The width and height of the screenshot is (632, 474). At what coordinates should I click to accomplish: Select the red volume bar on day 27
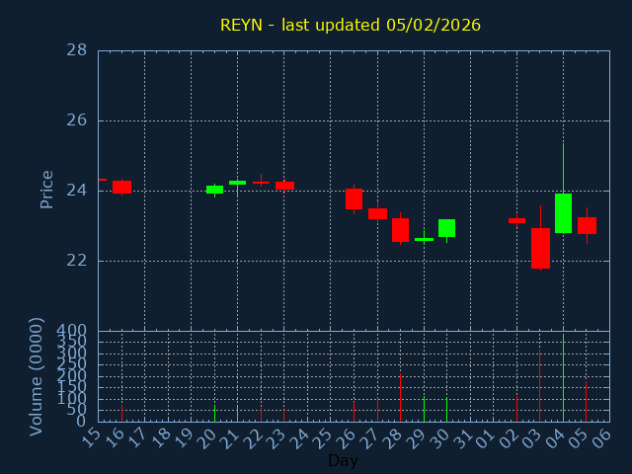tap(377, 410)
